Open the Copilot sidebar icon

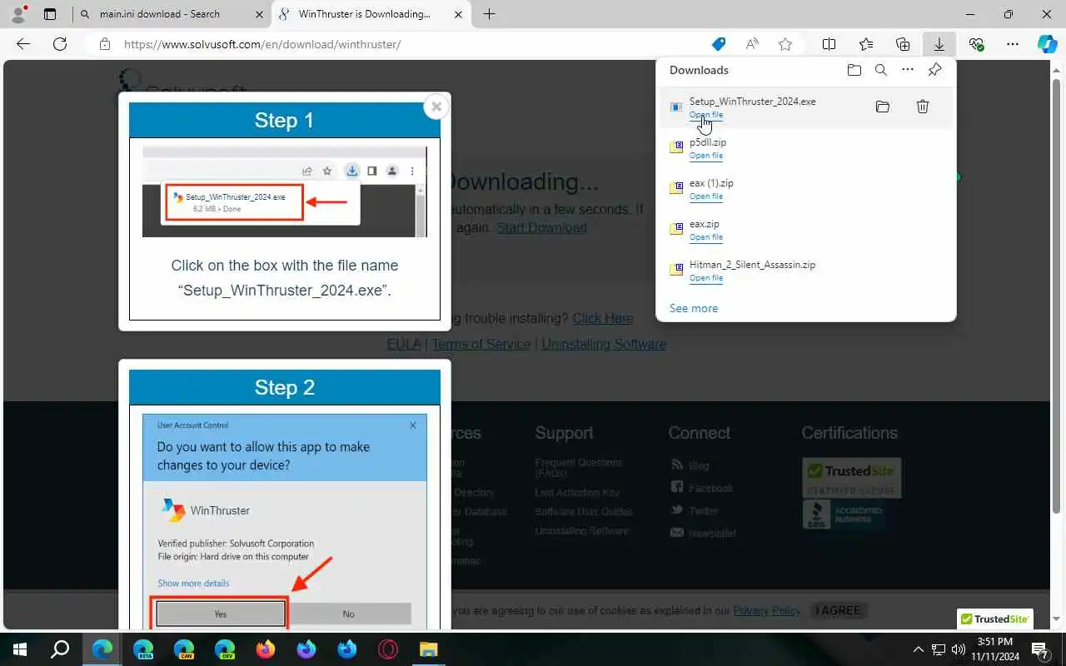tap(1048, 44)
